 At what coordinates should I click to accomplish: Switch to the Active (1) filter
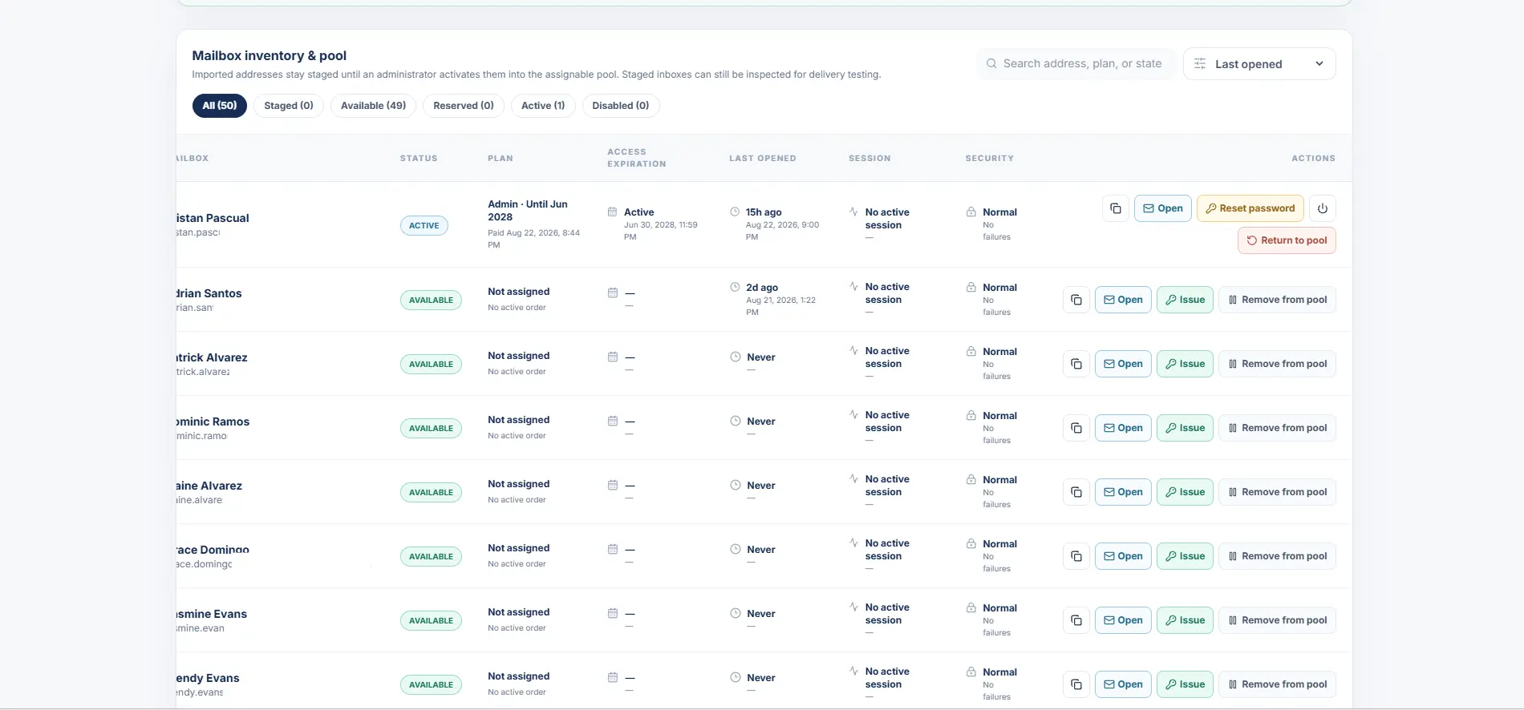tap(543, 106)
